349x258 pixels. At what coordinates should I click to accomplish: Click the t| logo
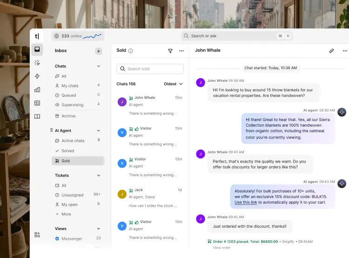37,36
